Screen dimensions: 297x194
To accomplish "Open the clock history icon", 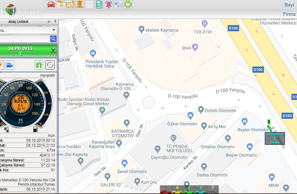I will (x=50, y=65).
